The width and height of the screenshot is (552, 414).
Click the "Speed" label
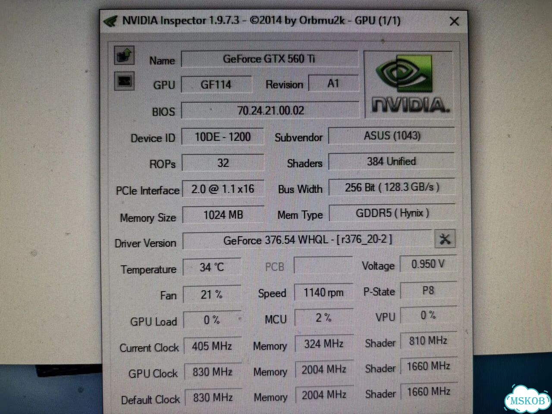coord(272,294)
